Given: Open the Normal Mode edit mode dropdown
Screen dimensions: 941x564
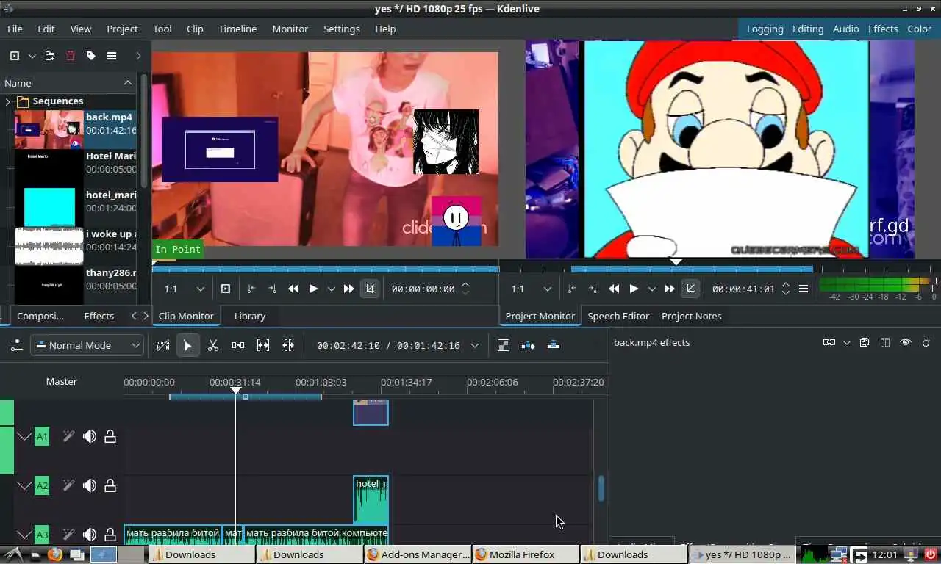Looking at the screenshot, I should (x=87, y=345).
